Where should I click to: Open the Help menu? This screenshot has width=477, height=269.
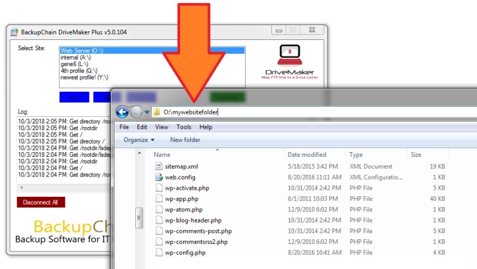point(206,127)
